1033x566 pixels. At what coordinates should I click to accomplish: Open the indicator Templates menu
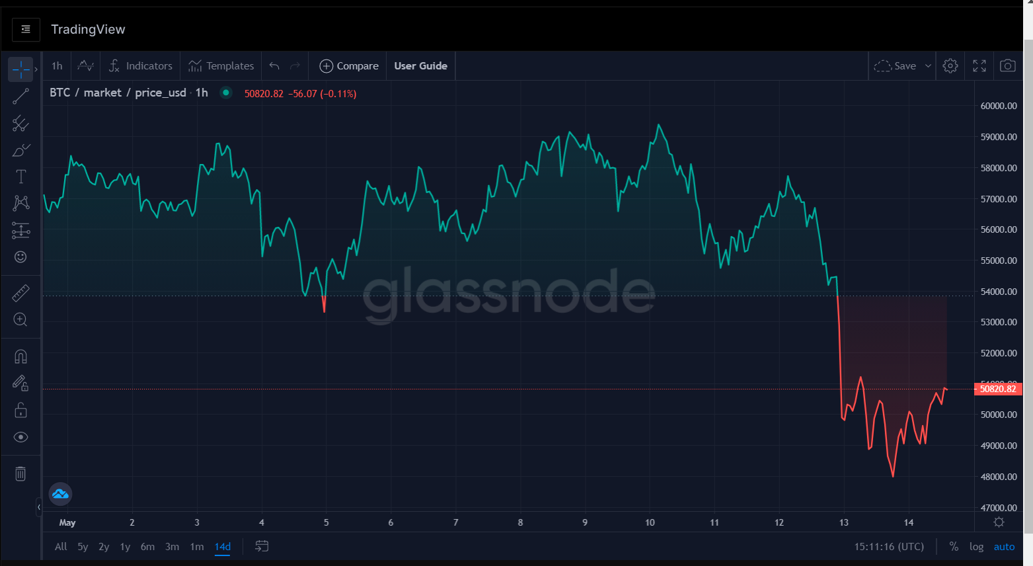pos(221,66)
